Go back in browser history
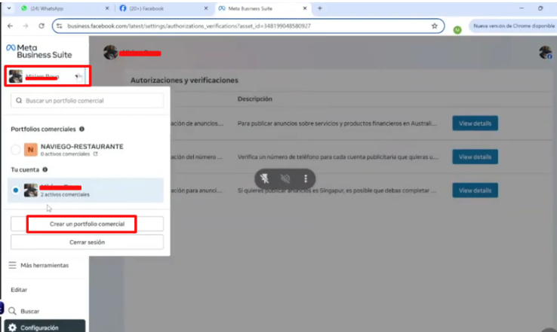Screen dimensions: 557x332 click(10, 26)
